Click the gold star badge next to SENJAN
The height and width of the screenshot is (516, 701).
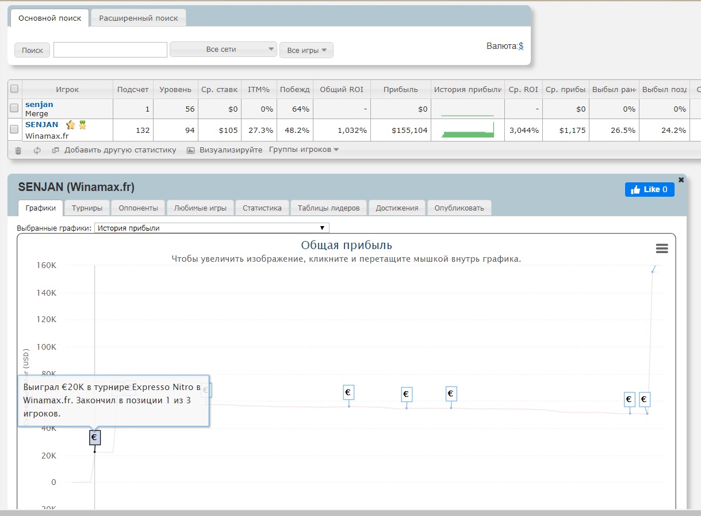coord(71,125)
